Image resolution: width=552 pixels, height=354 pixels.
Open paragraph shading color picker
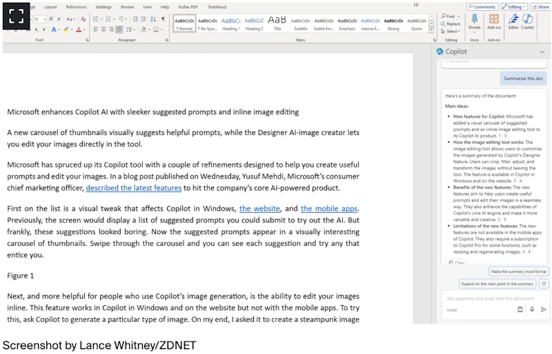pyautogui.click(x=144, y=30)
